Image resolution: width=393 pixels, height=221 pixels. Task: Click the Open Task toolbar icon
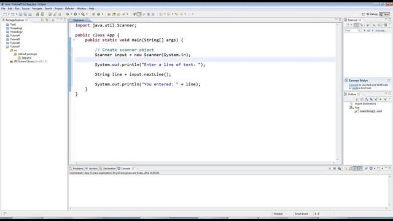coord(114,14)
